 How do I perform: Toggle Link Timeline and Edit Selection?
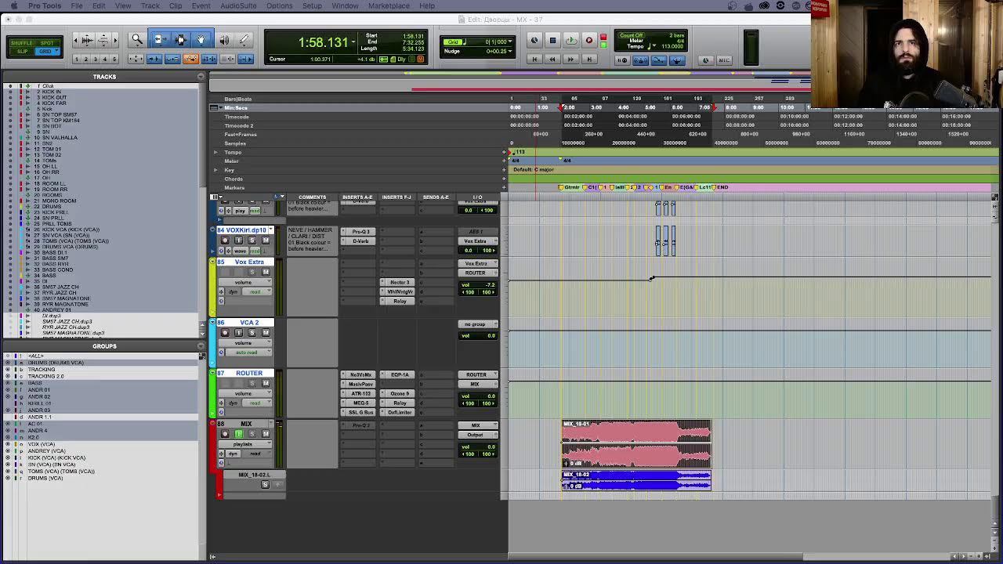coord(209,60)
